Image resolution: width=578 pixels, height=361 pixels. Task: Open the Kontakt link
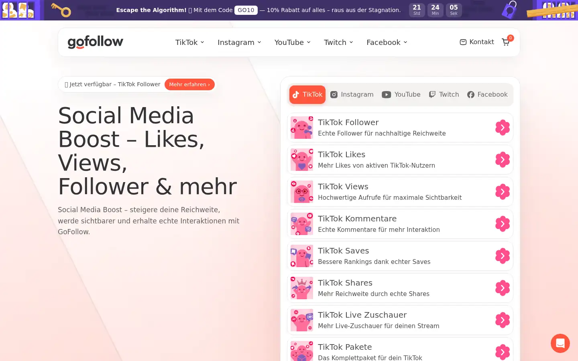(477, 42)
